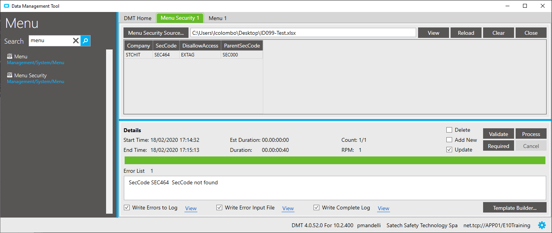Click the green progress bar

click(x=335, y=160)
